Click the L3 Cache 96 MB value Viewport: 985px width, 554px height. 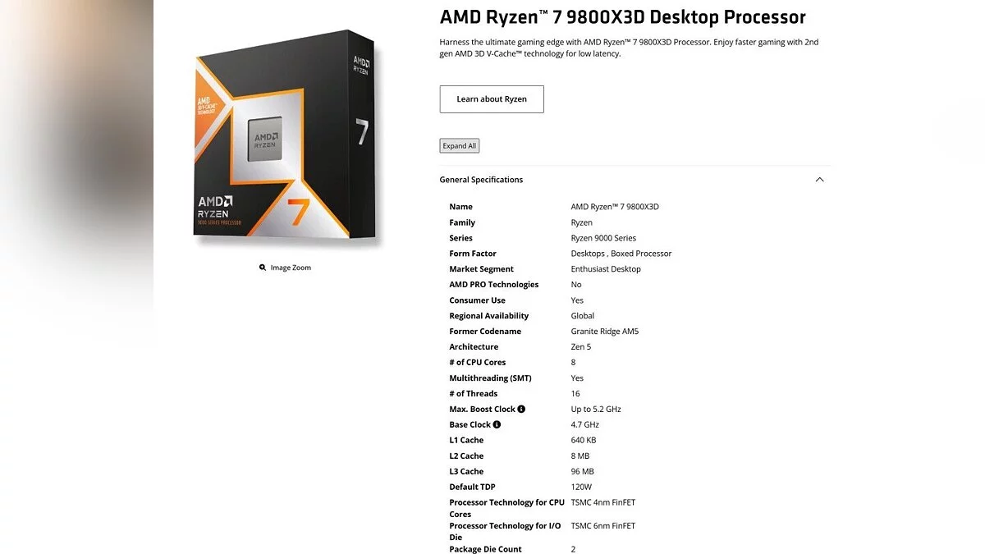point(582,471)
